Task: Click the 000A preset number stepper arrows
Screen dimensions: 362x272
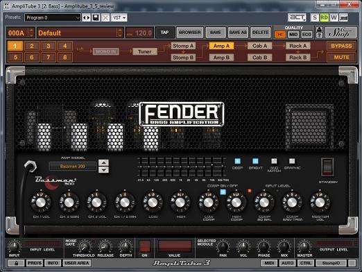Action: (31, 33)
